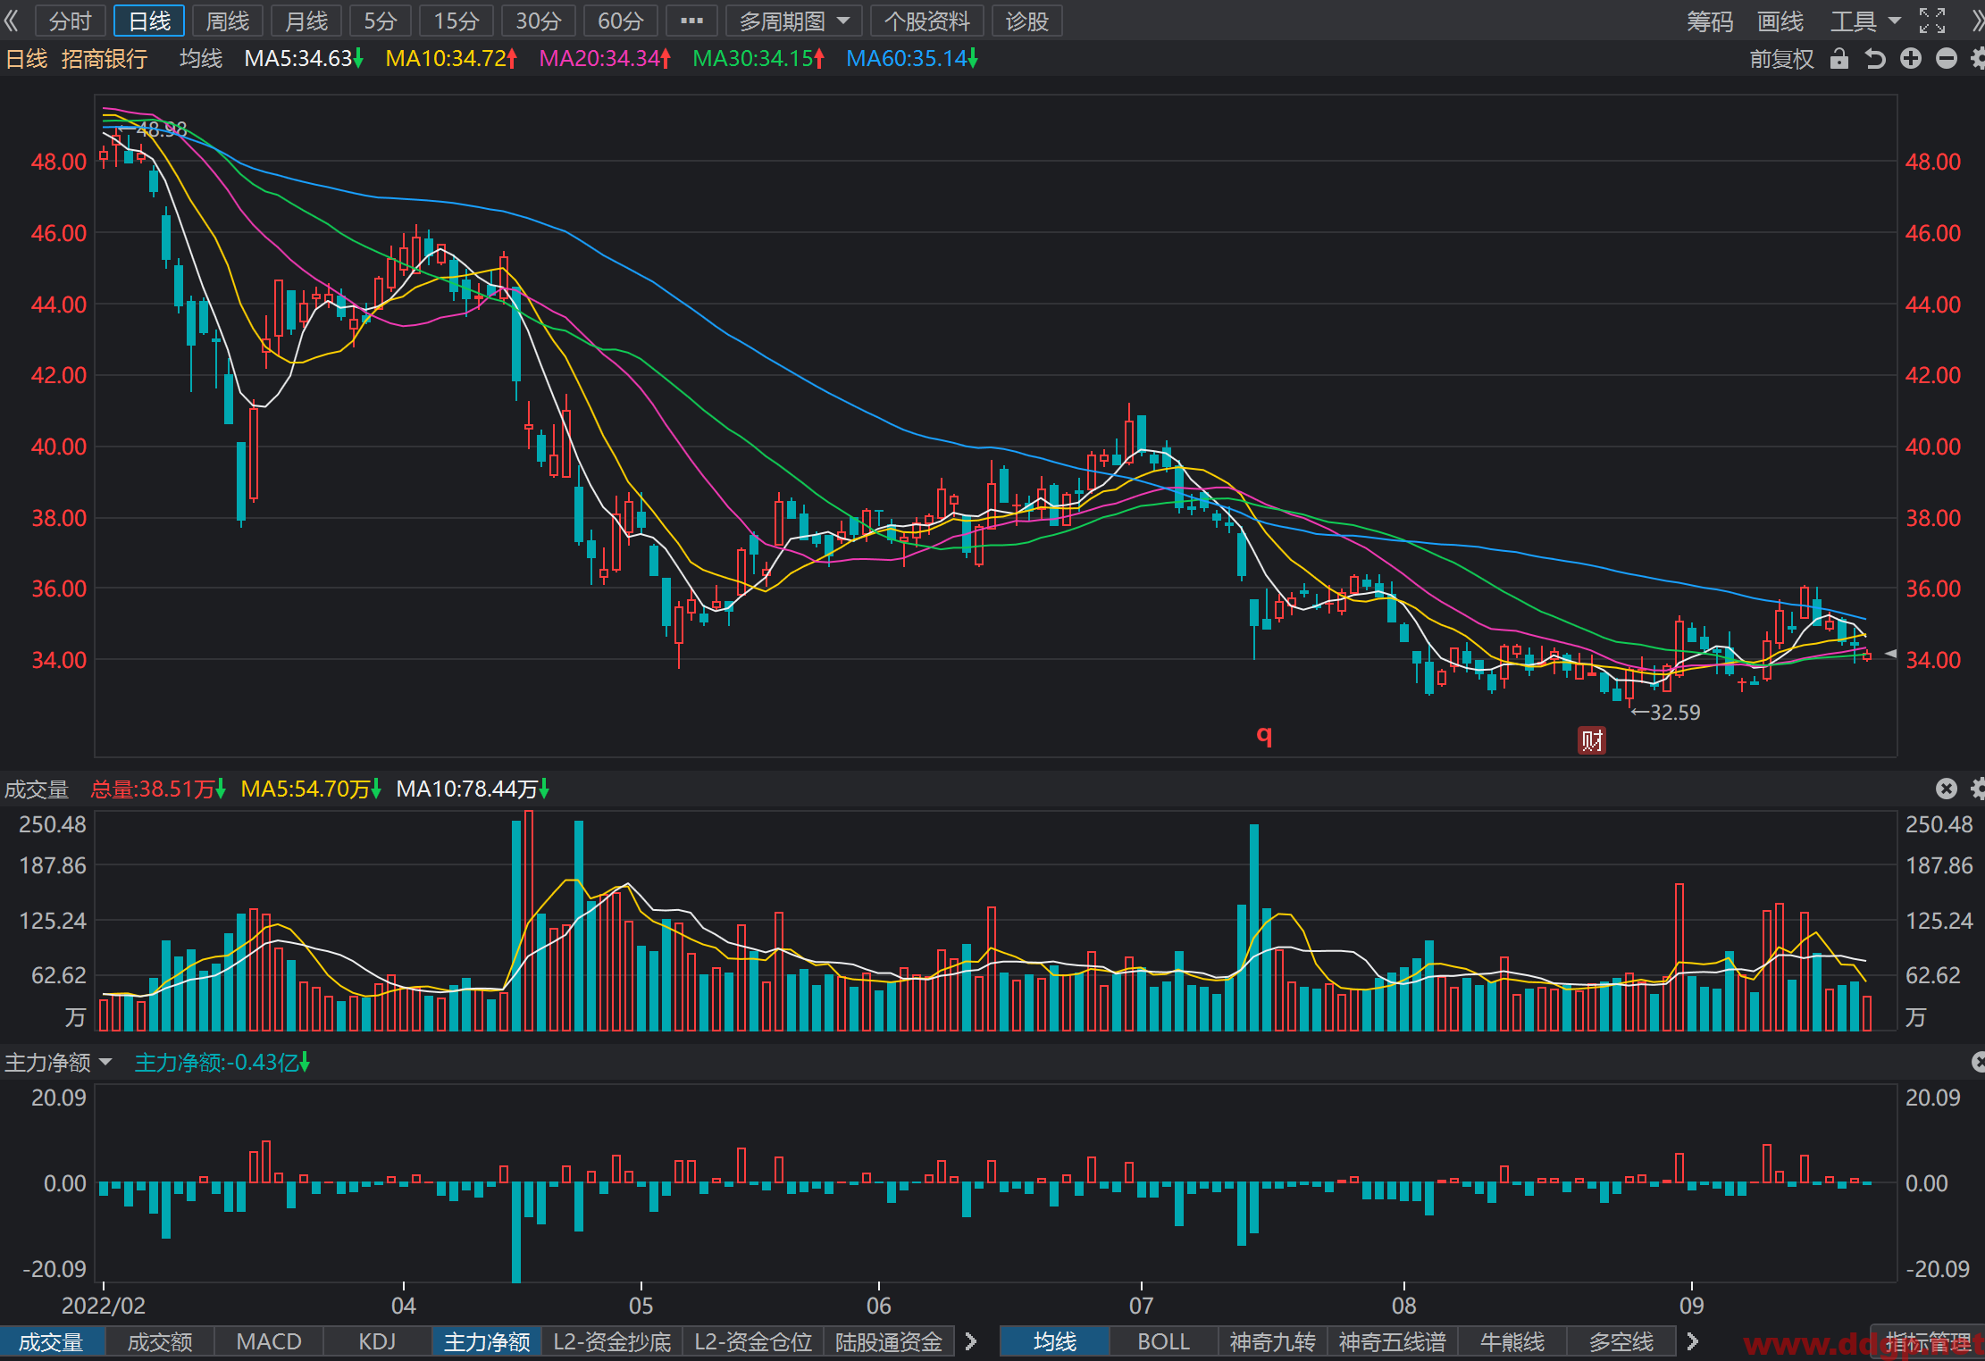Click the MA10:34.72 legend value
Screen dimensions: 1985x1361
(x=451, y=59)
